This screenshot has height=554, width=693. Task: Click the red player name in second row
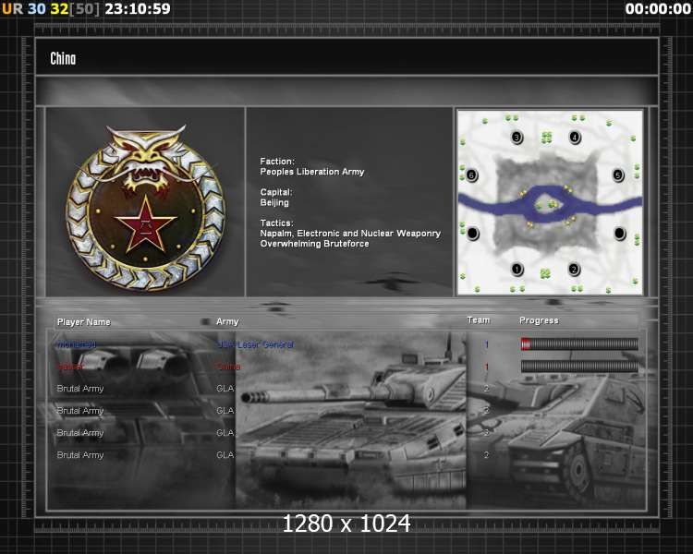point(70,367)
